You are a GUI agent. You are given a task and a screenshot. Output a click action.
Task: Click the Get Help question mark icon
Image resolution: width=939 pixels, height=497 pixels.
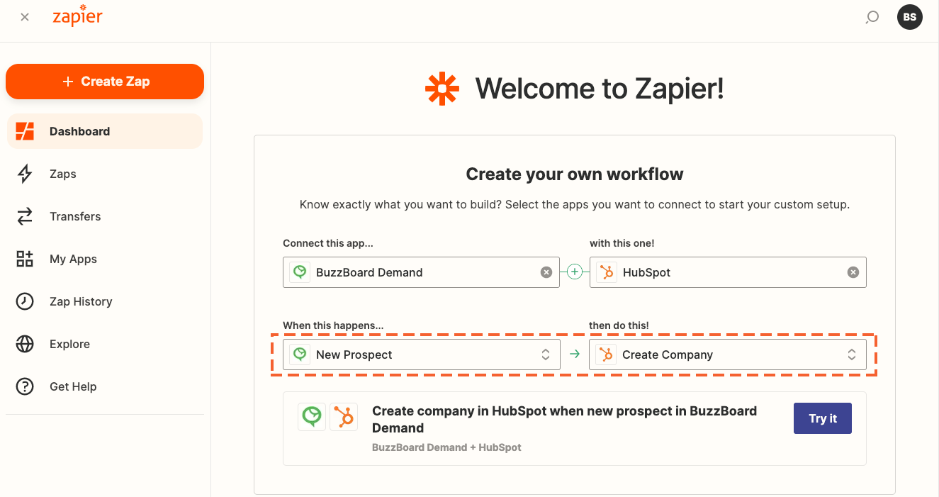(25, 386)
